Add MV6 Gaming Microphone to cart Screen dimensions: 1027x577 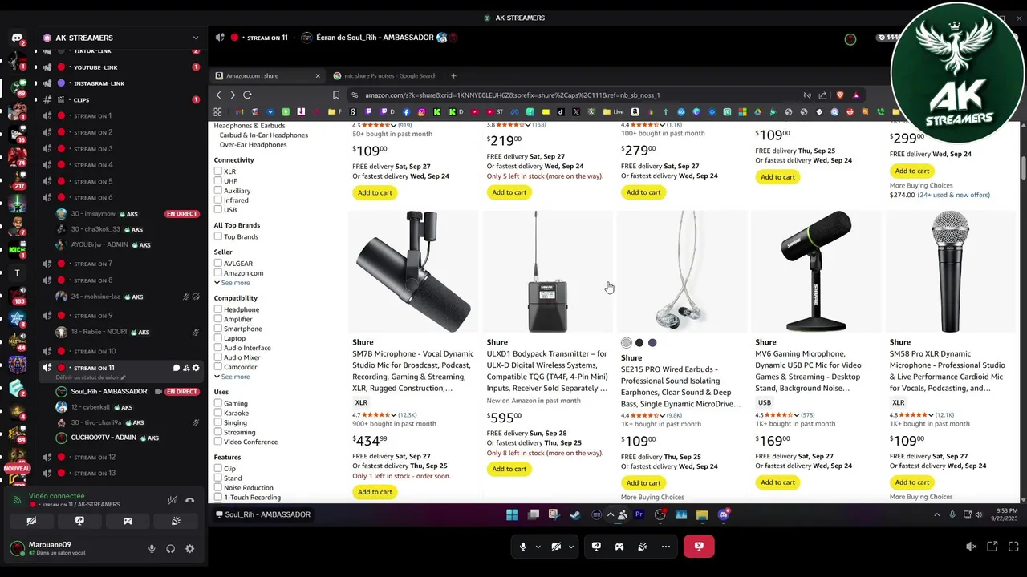[777, 482]
